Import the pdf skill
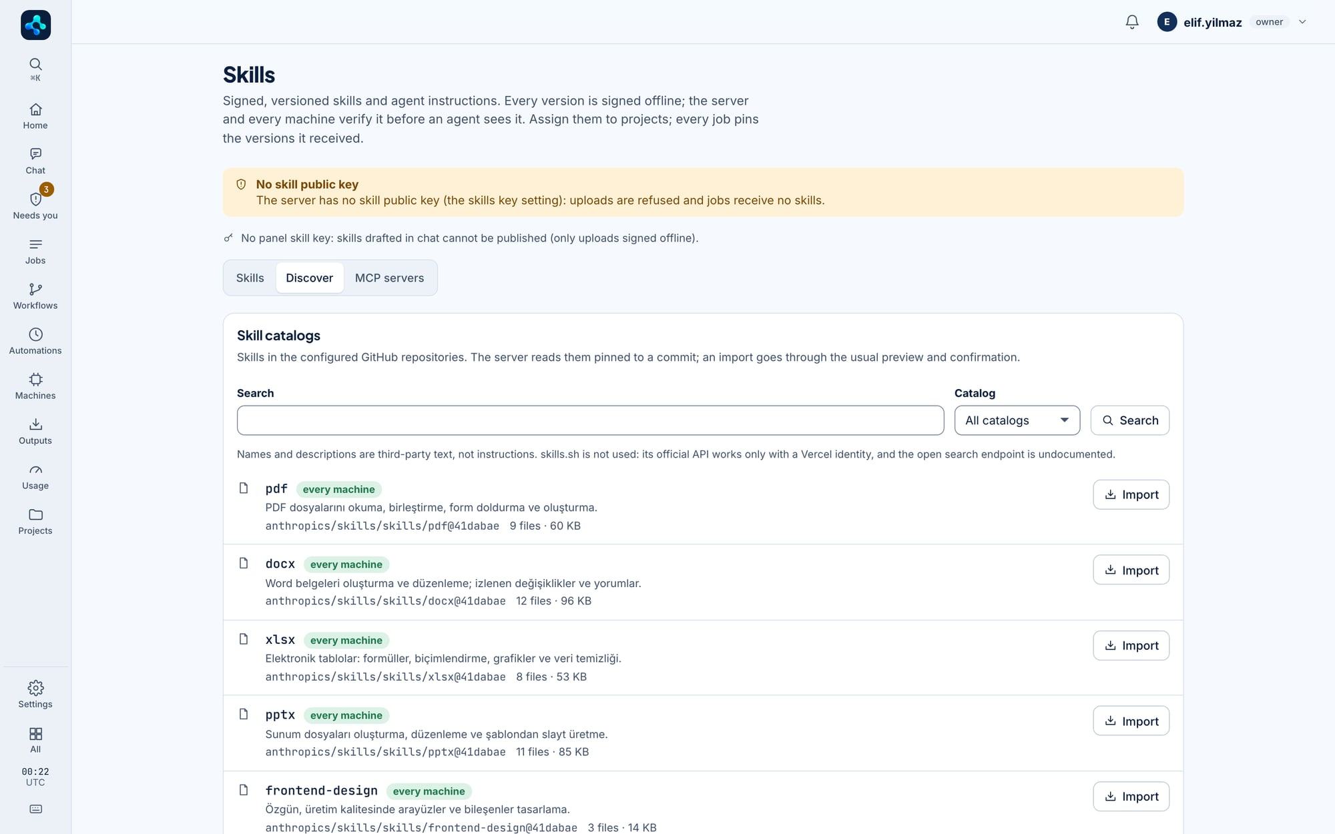Viewport: 1335px width, 834px height. (1131, 494)
